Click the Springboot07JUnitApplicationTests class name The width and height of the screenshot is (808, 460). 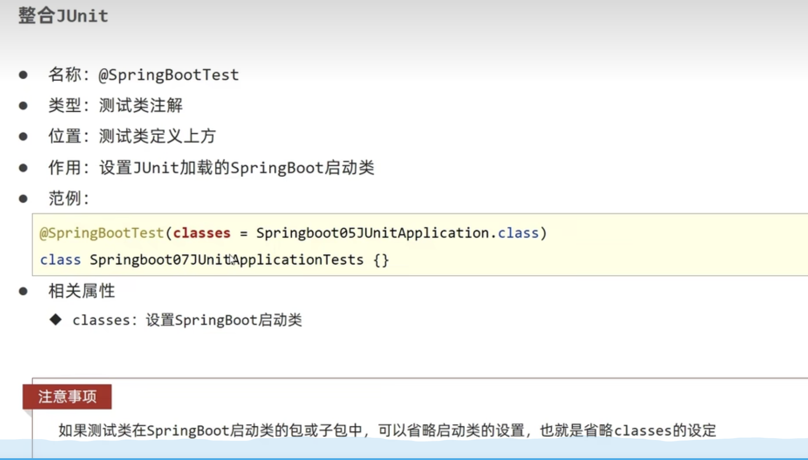(226, 260)
